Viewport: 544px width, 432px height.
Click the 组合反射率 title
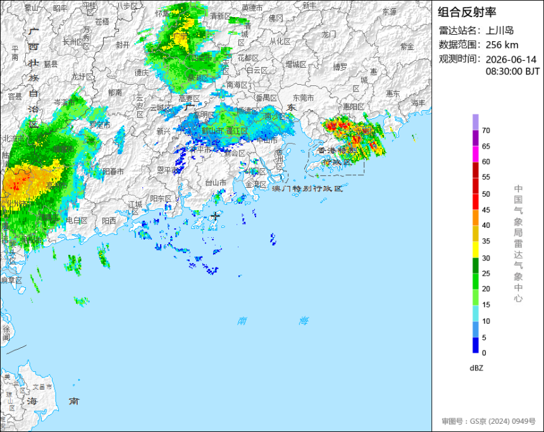coord(467,12)
